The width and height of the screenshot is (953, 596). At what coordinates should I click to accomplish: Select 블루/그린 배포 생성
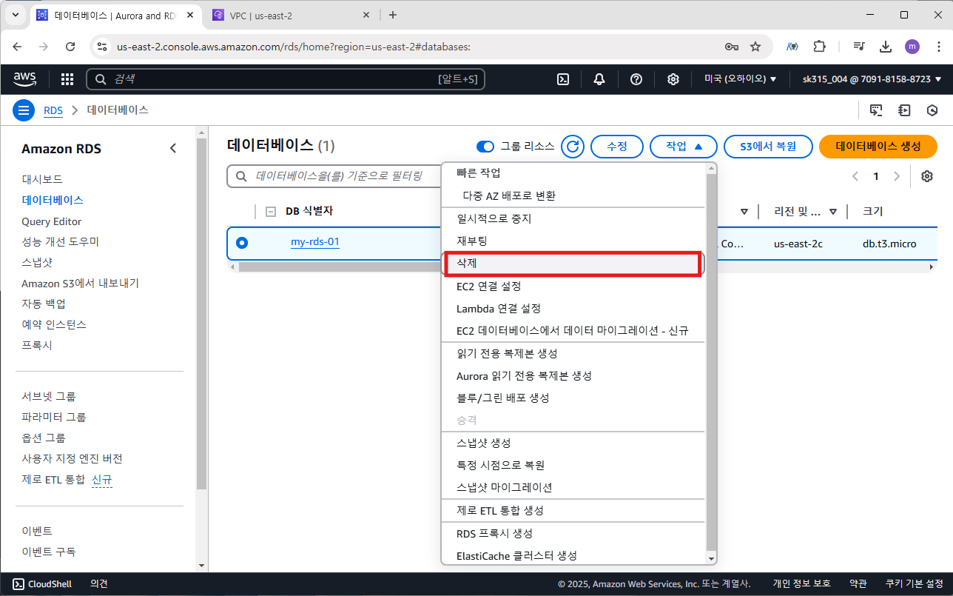tap(574, 398)
